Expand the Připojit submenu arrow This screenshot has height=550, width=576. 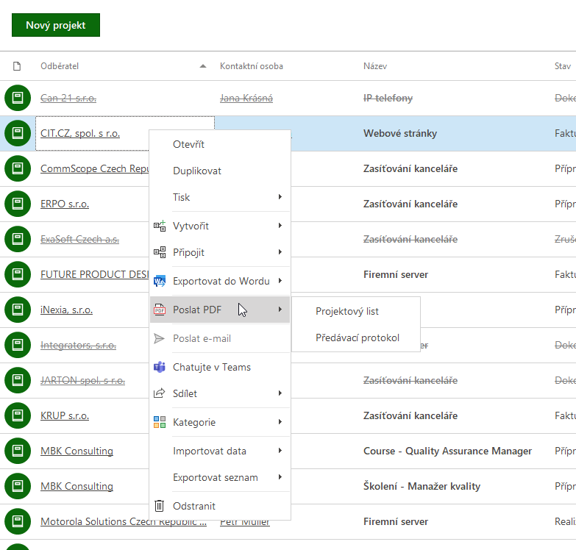coord(280,252)
